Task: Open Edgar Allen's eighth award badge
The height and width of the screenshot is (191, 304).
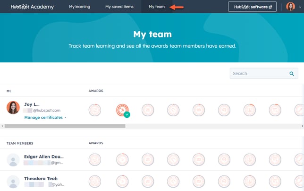Action: (275, 159)
